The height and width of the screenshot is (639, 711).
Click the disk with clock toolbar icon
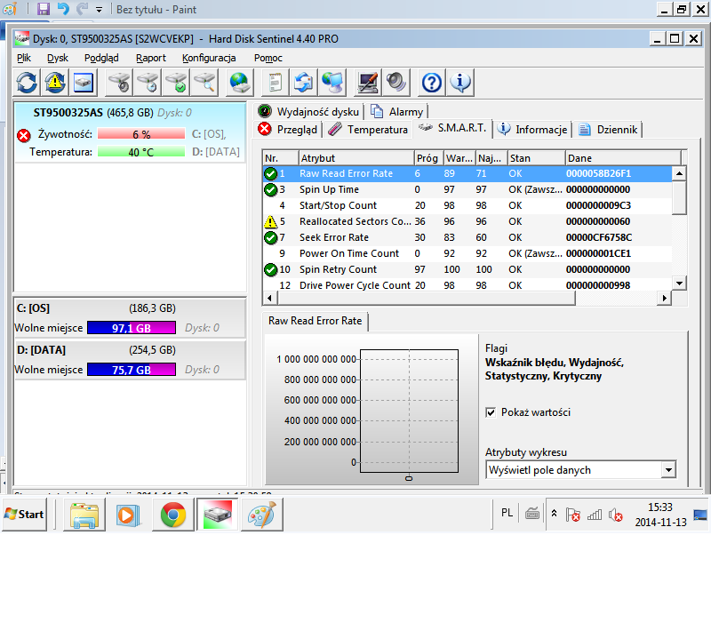[x=148, y=83]
